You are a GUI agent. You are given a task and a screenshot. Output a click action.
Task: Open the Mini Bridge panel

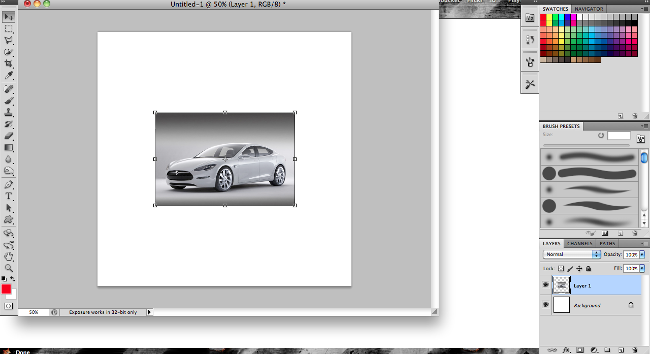pyautogui.click(x=530, y=18)
